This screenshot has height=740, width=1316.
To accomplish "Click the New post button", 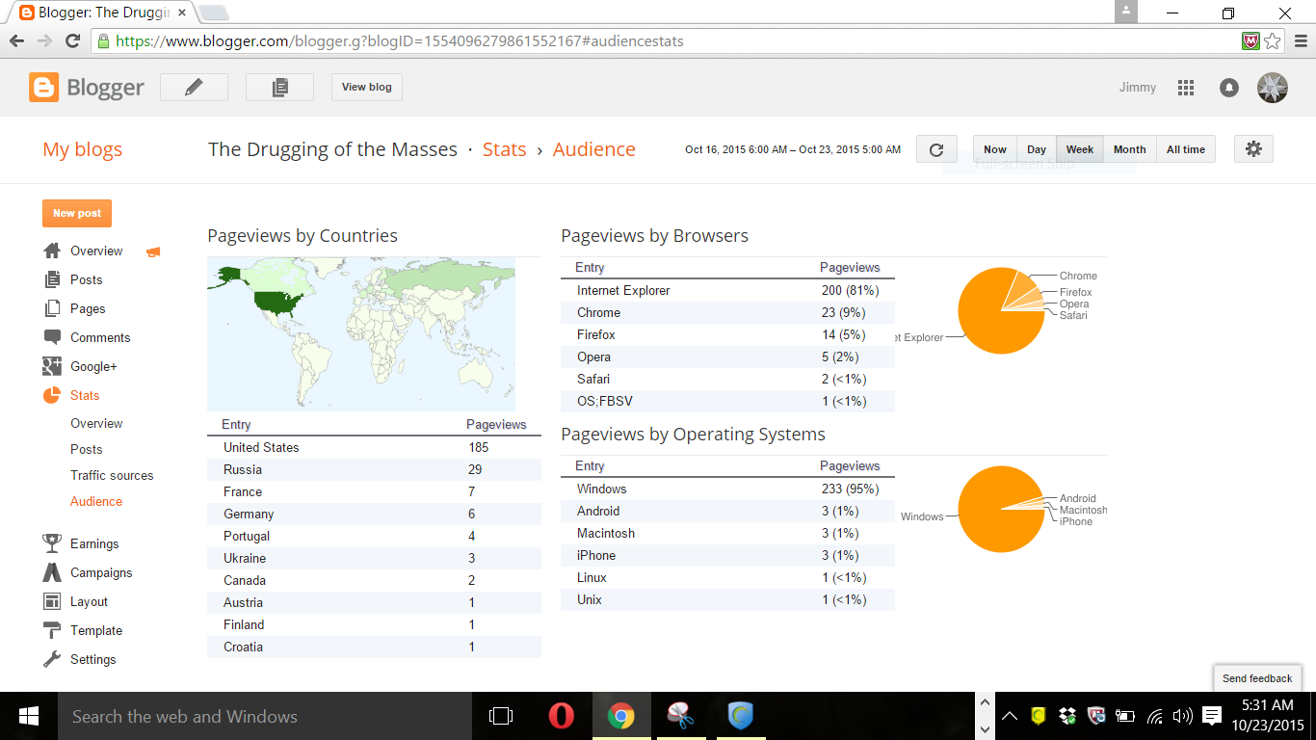I will click(77, 213).
